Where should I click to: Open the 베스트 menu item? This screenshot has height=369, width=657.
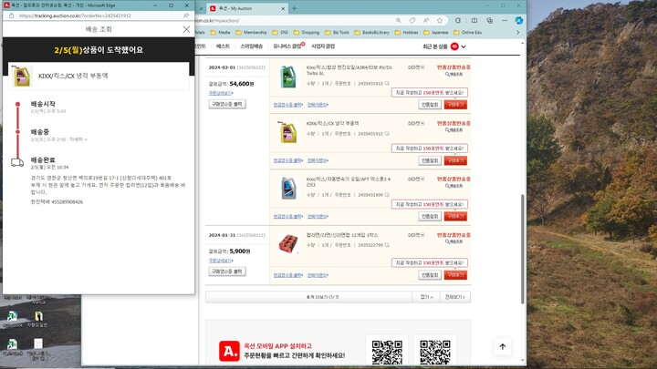pyautogui.click(x=223, y=46)
